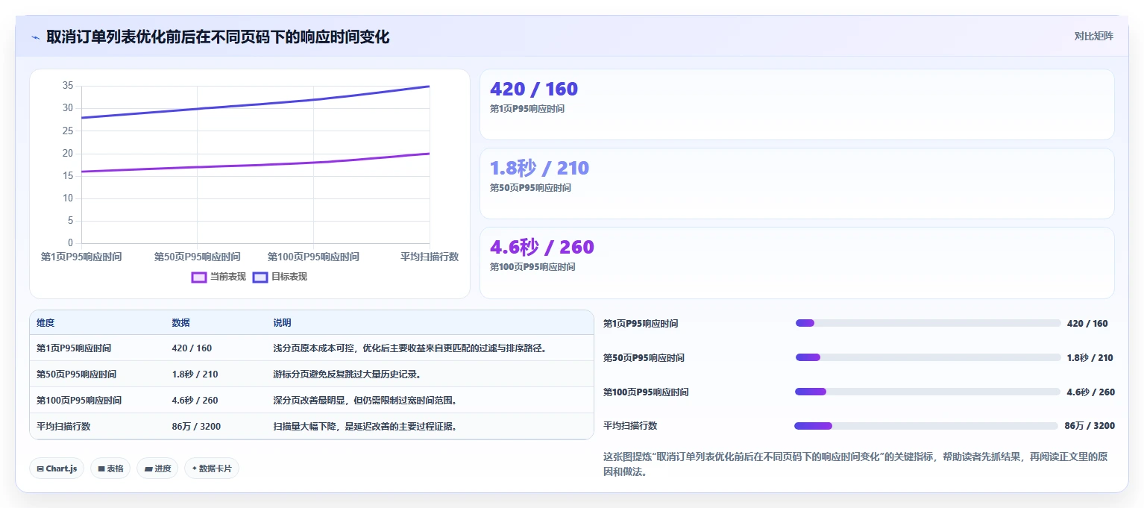Click the 第1页P95响应时间 progress bar
The width and height of the screenshot is (1144, 508).
pos(928,323)
